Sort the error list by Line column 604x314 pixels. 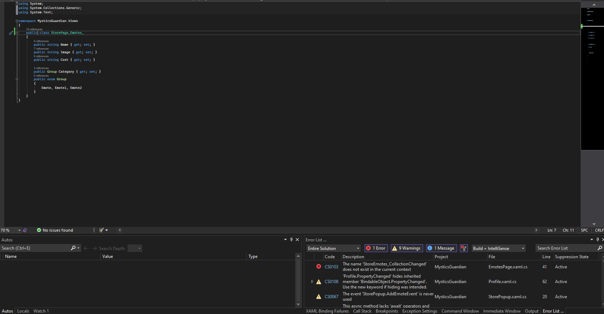(x=547, y=257)
